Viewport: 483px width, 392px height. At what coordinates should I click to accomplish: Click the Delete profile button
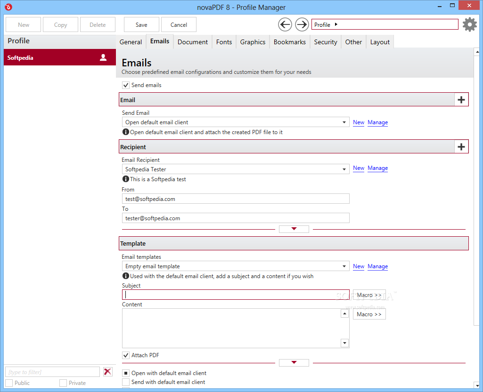[x=98, y=24]
